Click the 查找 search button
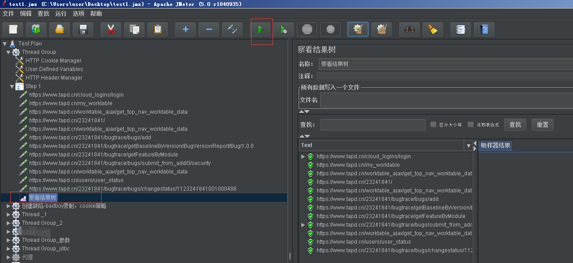The image size is (573, 263). pos(515,125)
